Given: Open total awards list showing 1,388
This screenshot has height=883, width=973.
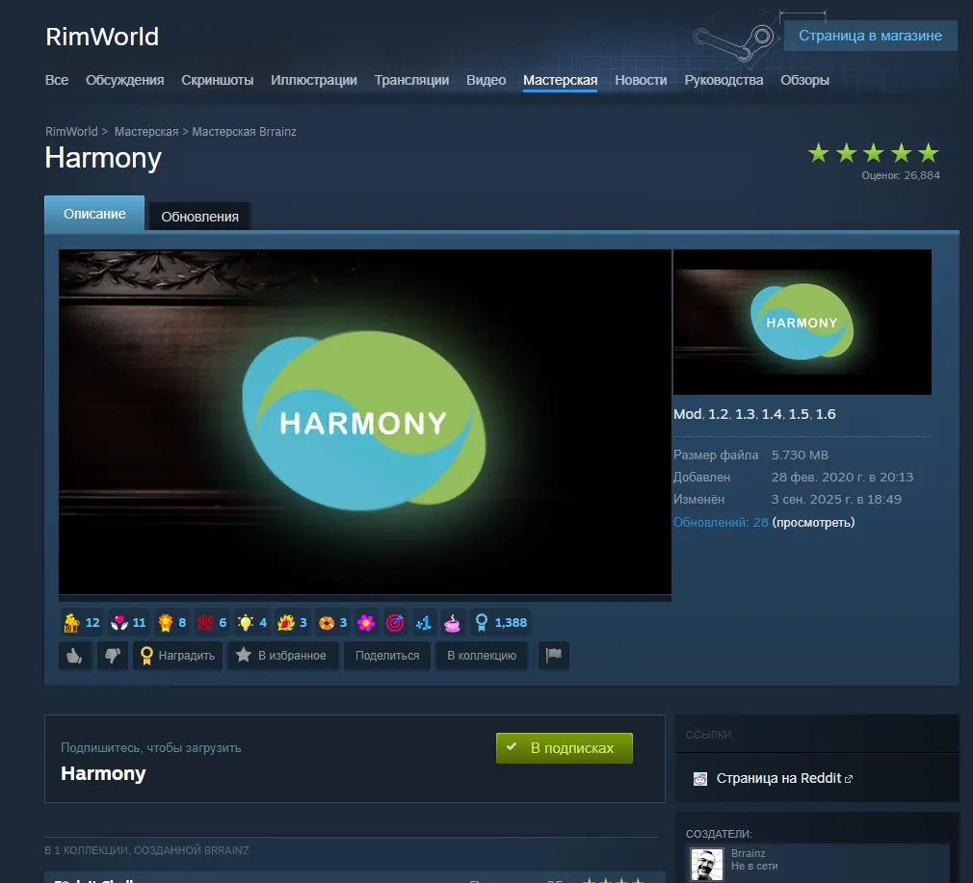Looking at the screenshot, I should [x=500, y=622].
